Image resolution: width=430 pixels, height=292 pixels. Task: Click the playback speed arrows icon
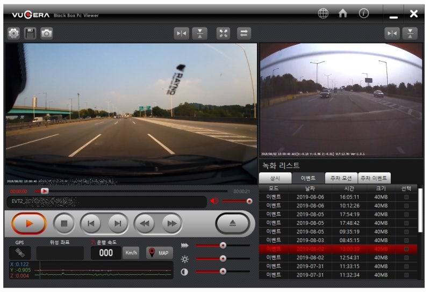185,245
